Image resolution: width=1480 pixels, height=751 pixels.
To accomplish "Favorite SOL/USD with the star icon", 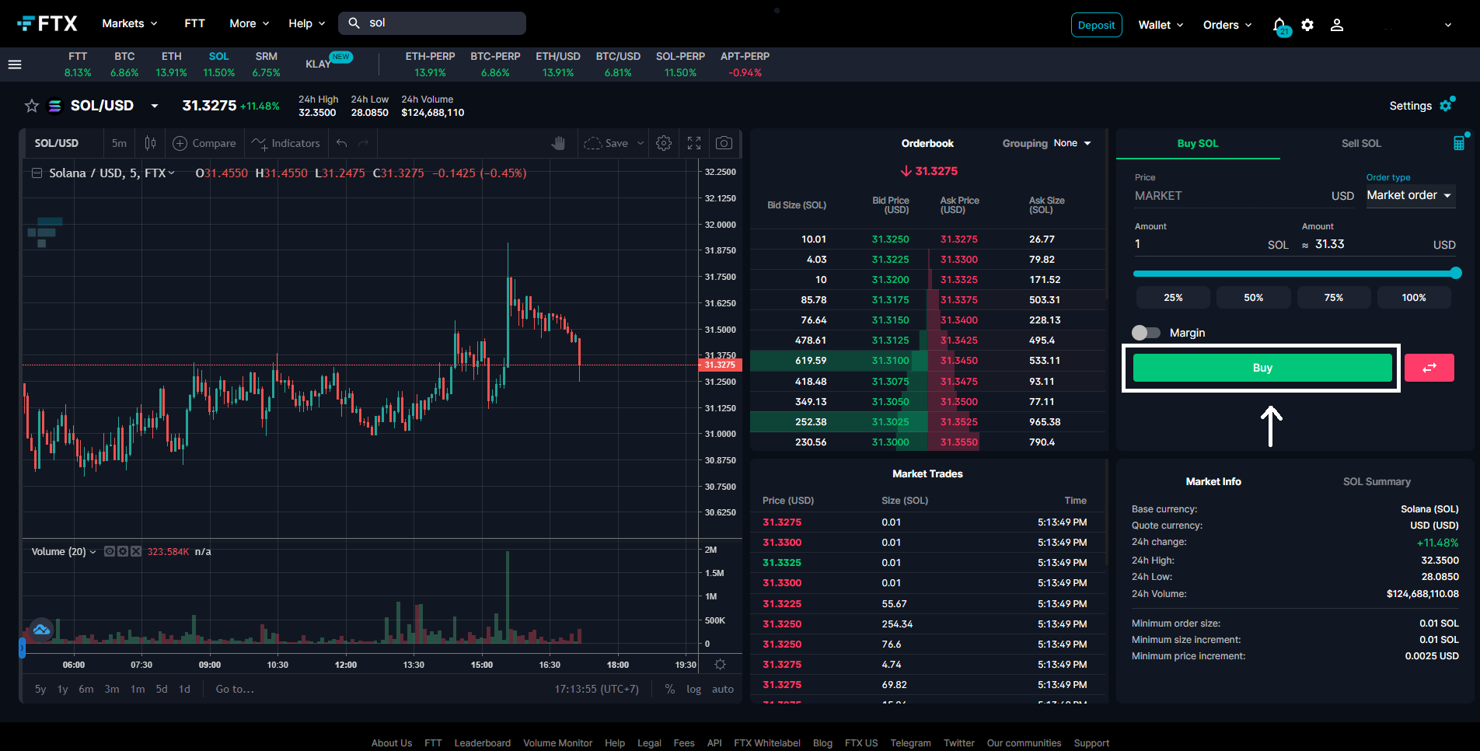I will tap(32, 106).
